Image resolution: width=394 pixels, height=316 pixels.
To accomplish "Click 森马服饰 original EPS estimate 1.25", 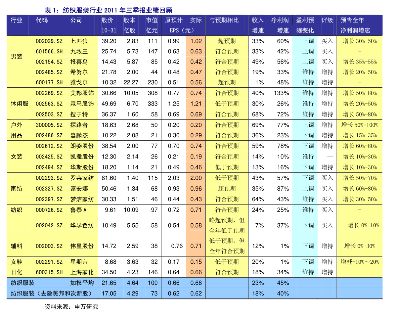I will 174,104.
